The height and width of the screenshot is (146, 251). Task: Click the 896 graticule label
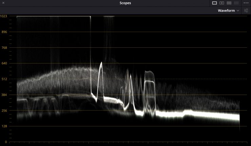click(x=4, y=32)
